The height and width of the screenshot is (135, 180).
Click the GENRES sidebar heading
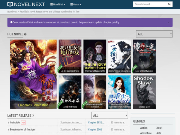tap(139, 121)
